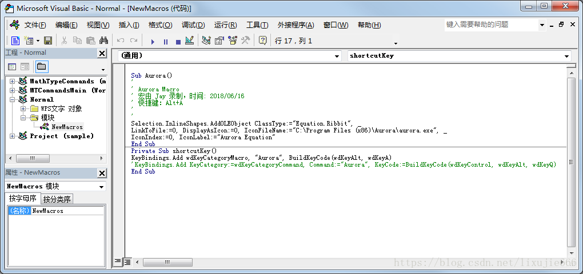Click the Copy toolbar icon
The image size is (583, 274).
pyautogui.click(x=77, y=41)
